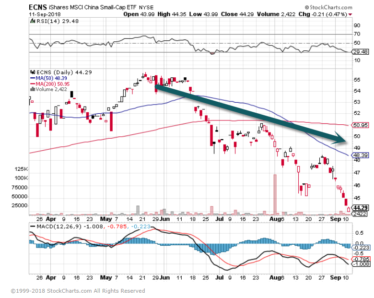Click the tall early-August volume spike bar

point(275,194)
